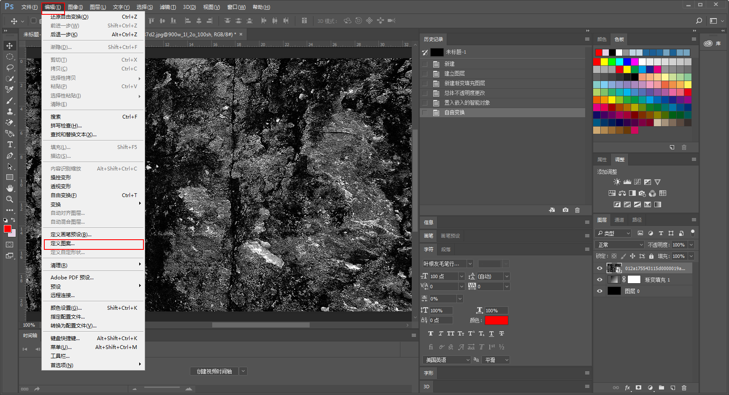Image resolution: width=729 pixels, height=395 pixels.
Task: Select the Move tool in the toolbox
Action: (x=10, y=46)
